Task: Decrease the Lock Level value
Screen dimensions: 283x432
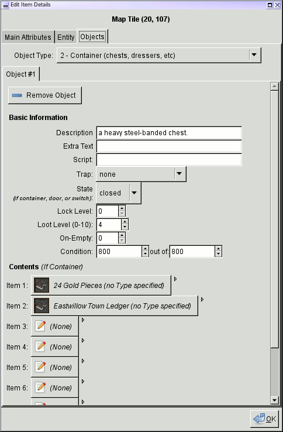Action: click(x=122, y=214)
